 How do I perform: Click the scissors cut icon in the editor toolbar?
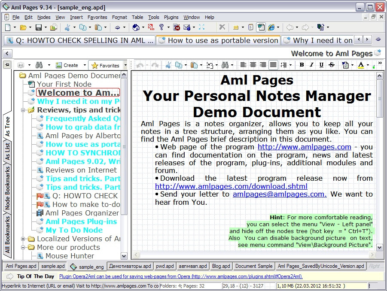click(x=168, y=65)
